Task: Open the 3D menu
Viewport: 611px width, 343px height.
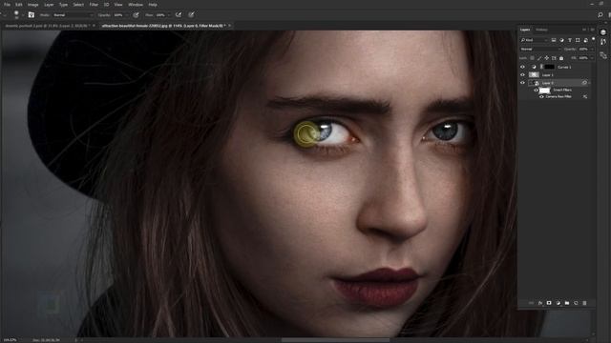Action: pyautogui.click(x=106, y=5)
